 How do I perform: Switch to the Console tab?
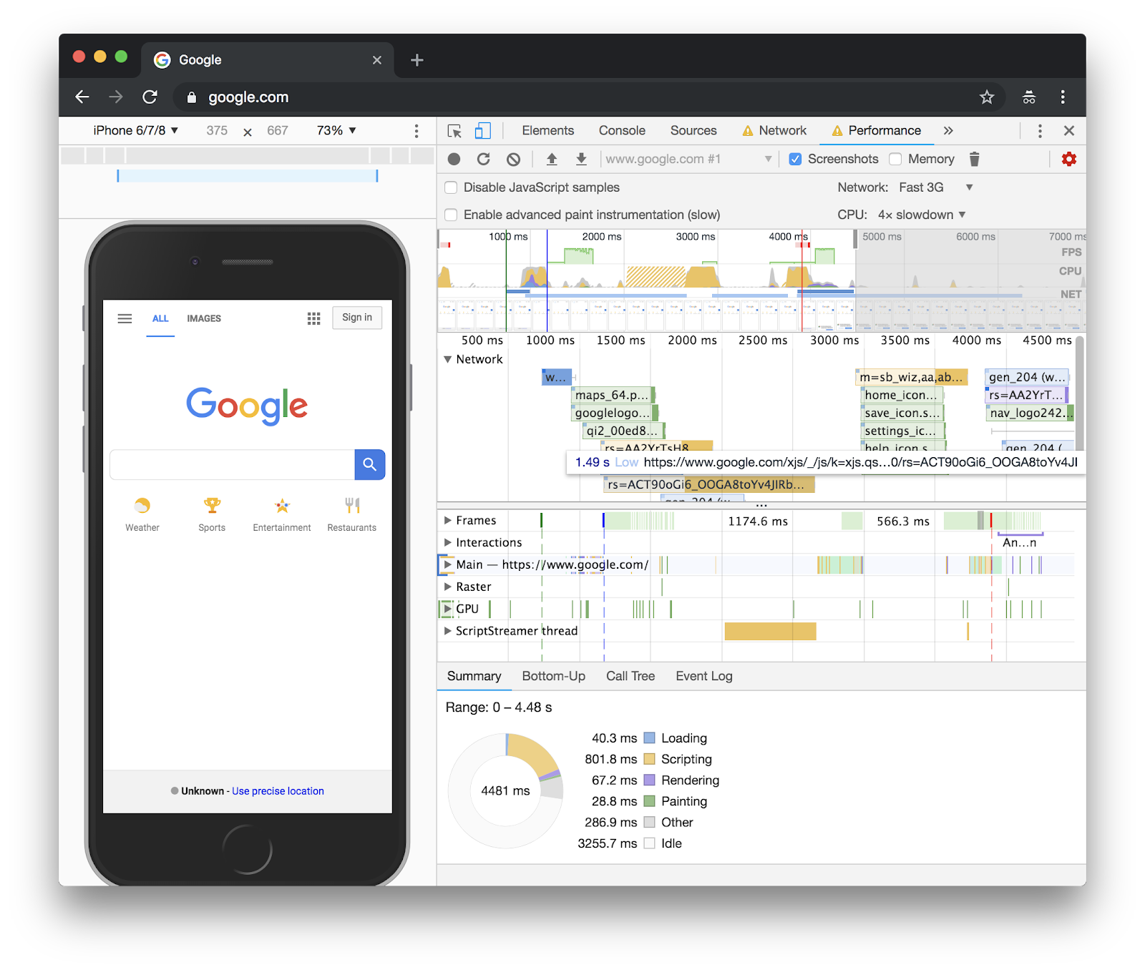click(x=622, y=131)
